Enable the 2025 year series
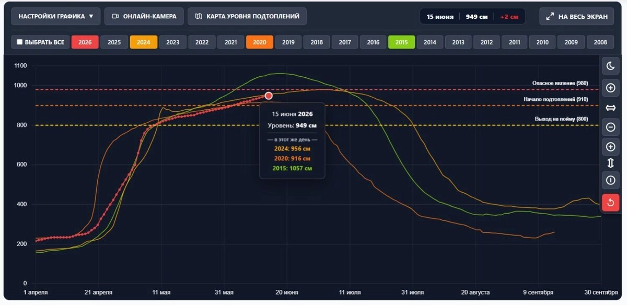The width and height of the screenshot is (627, 305). [x=114, y=42]
